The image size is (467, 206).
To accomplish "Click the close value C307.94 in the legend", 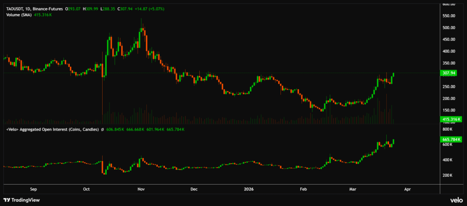I will 125,9.
